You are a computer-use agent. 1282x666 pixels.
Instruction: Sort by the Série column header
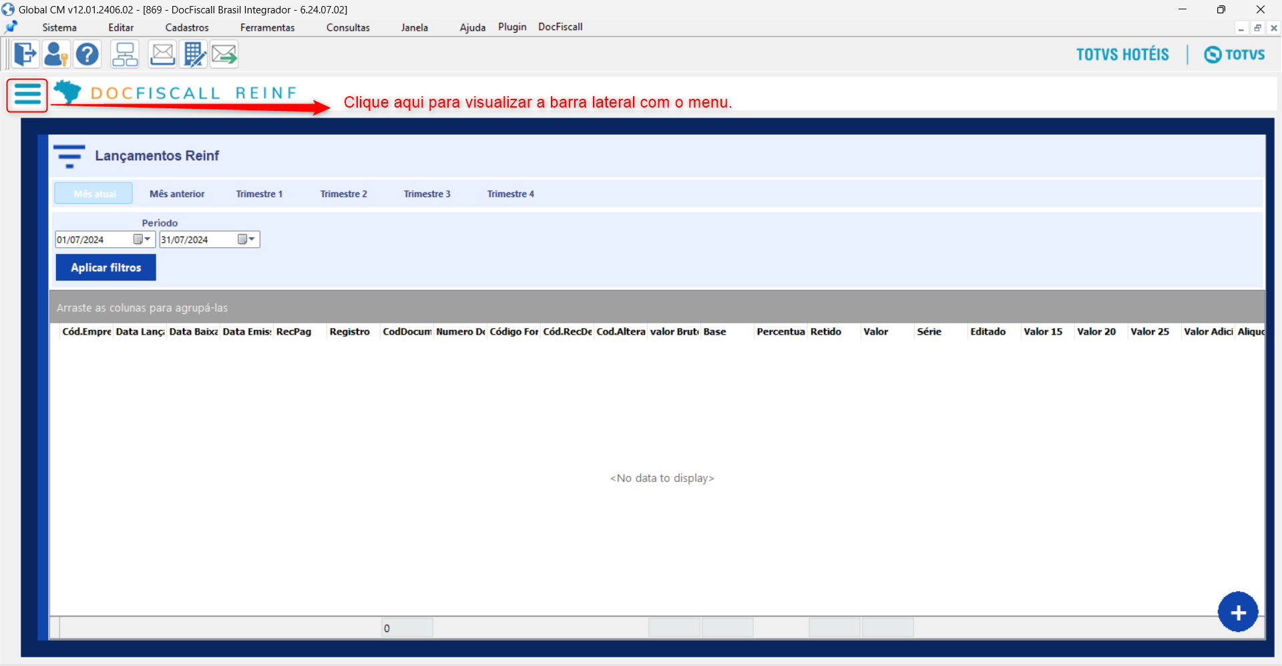coord(941,331)
